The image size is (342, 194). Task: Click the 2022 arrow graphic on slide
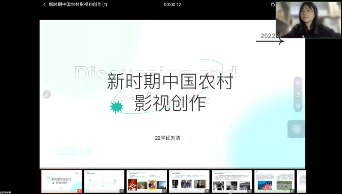point(270,38)
